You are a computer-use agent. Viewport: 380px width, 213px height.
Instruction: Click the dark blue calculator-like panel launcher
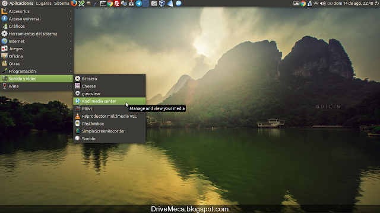tap(145, 4)
